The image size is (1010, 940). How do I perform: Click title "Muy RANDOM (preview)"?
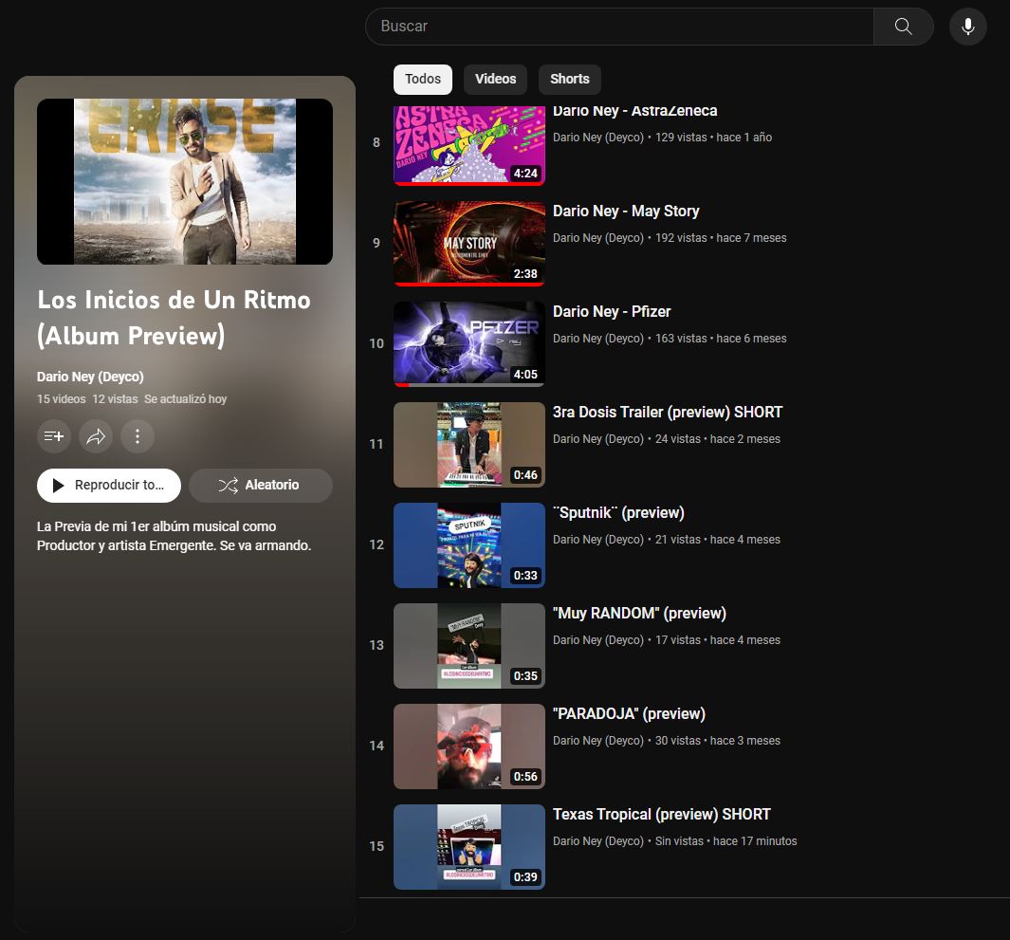639,614
